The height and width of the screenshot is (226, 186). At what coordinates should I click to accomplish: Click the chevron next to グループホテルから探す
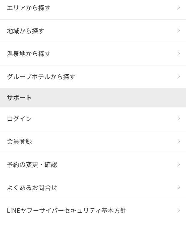pos(179,76)
